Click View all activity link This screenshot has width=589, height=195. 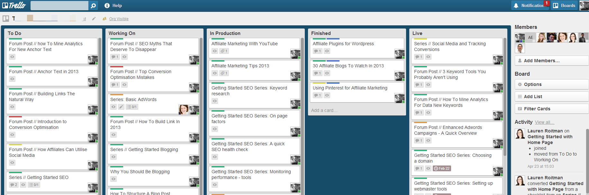544,122
